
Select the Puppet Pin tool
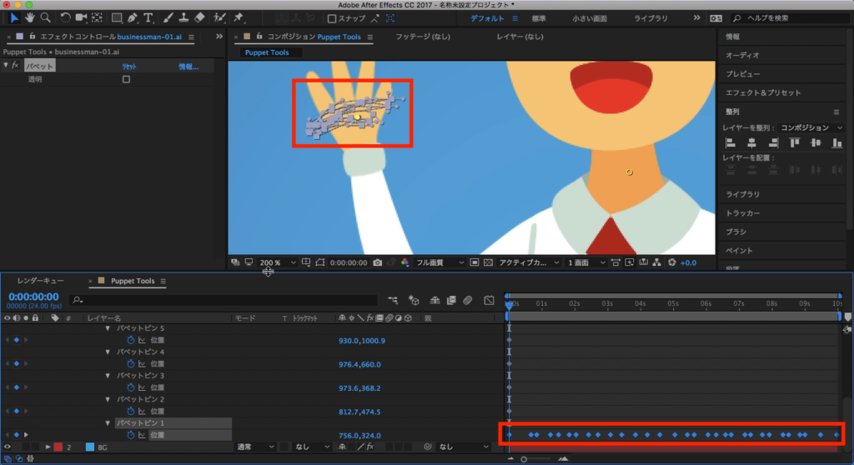point(239,17)
